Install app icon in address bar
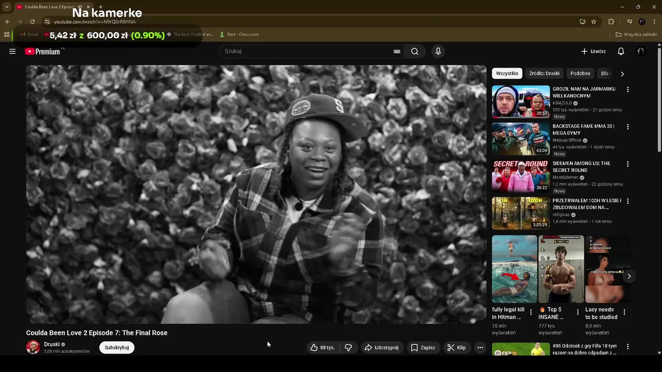662x372 pixels. click(582, 22)
